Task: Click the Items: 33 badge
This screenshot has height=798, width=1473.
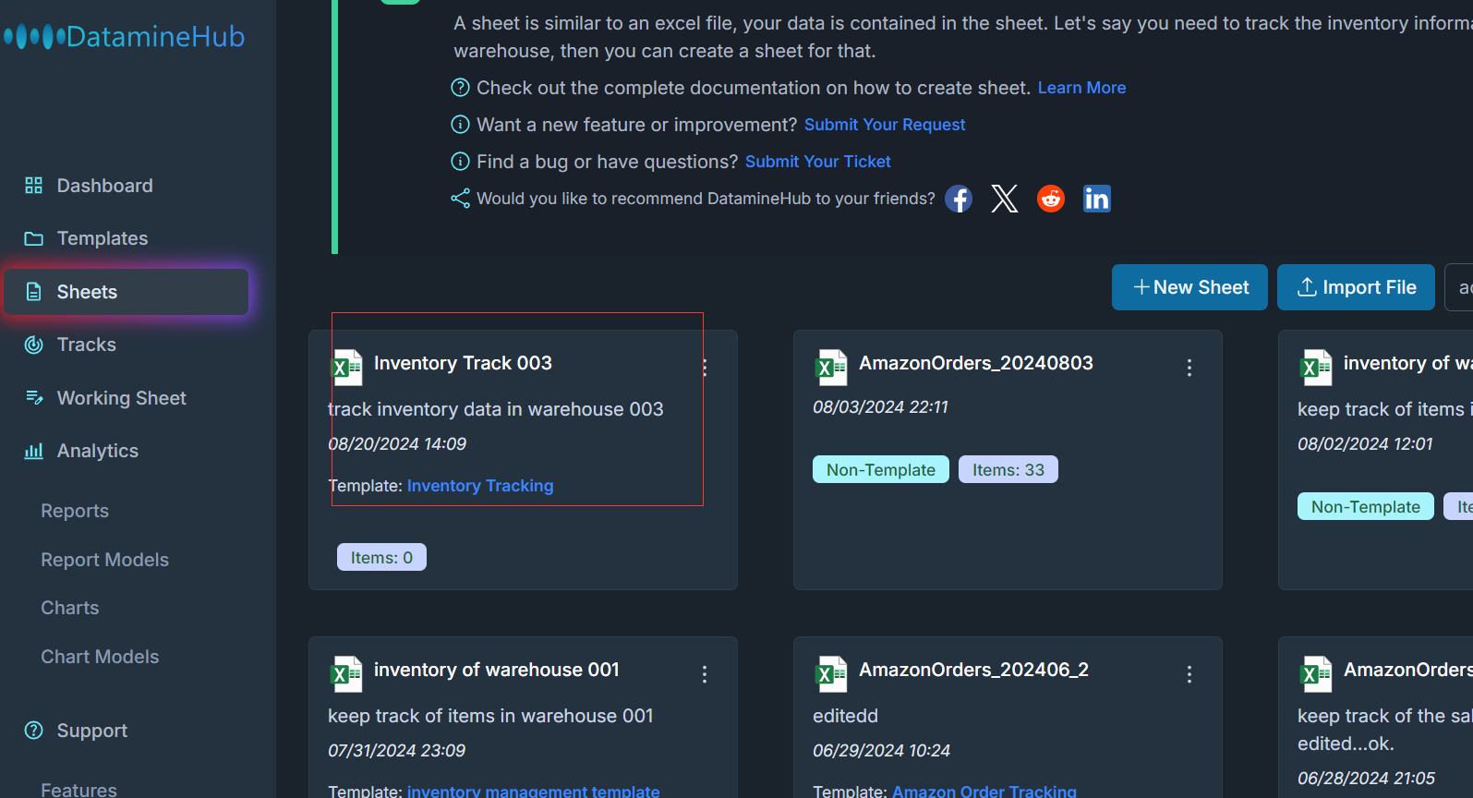Action: [x=1008, y=469]
